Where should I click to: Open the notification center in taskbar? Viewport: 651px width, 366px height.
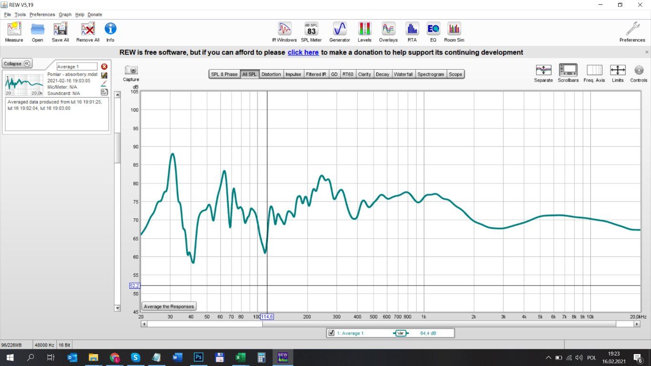638,357
